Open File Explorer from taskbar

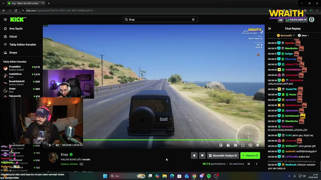click(x=165, y=176)
